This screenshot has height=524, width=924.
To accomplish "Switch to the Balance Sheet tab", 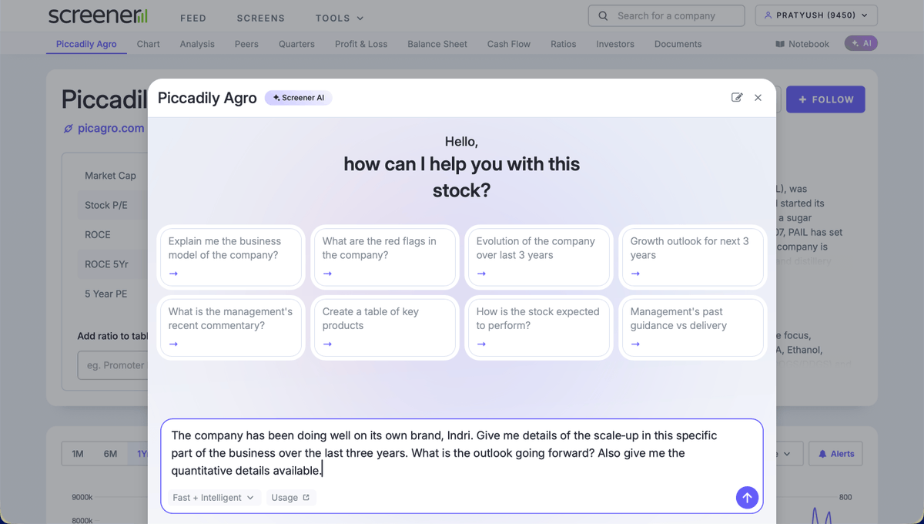I will (437, 44).
